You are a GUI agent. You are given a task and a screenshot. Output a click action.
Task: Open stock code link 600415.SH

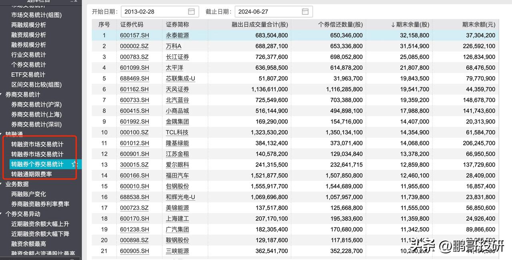[x=134, y=111]
